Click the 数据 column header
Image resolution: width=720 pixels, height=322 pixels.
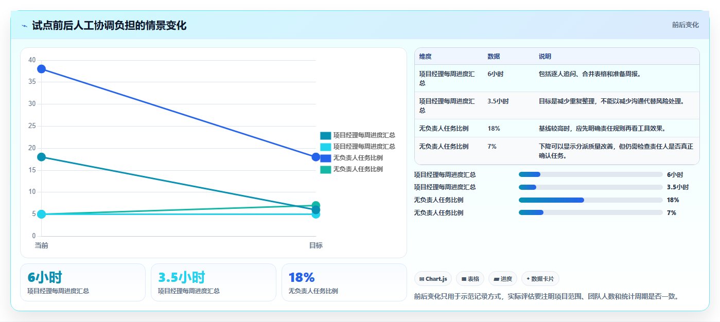494,57
